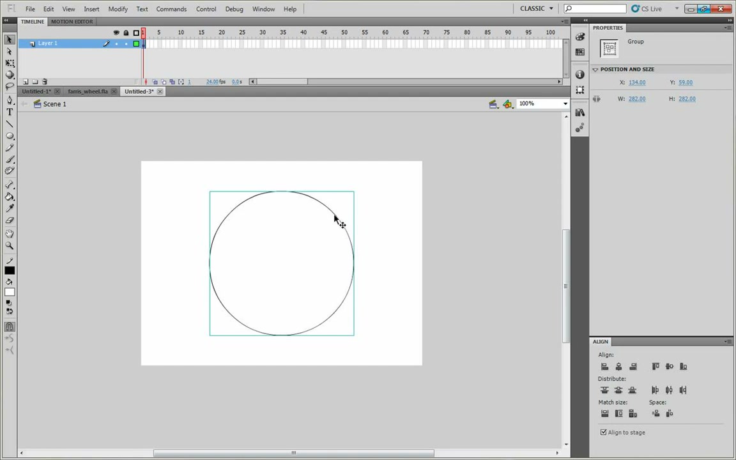
Task: Click the Delete layer trash icon
Action: [x=45, y=82]
